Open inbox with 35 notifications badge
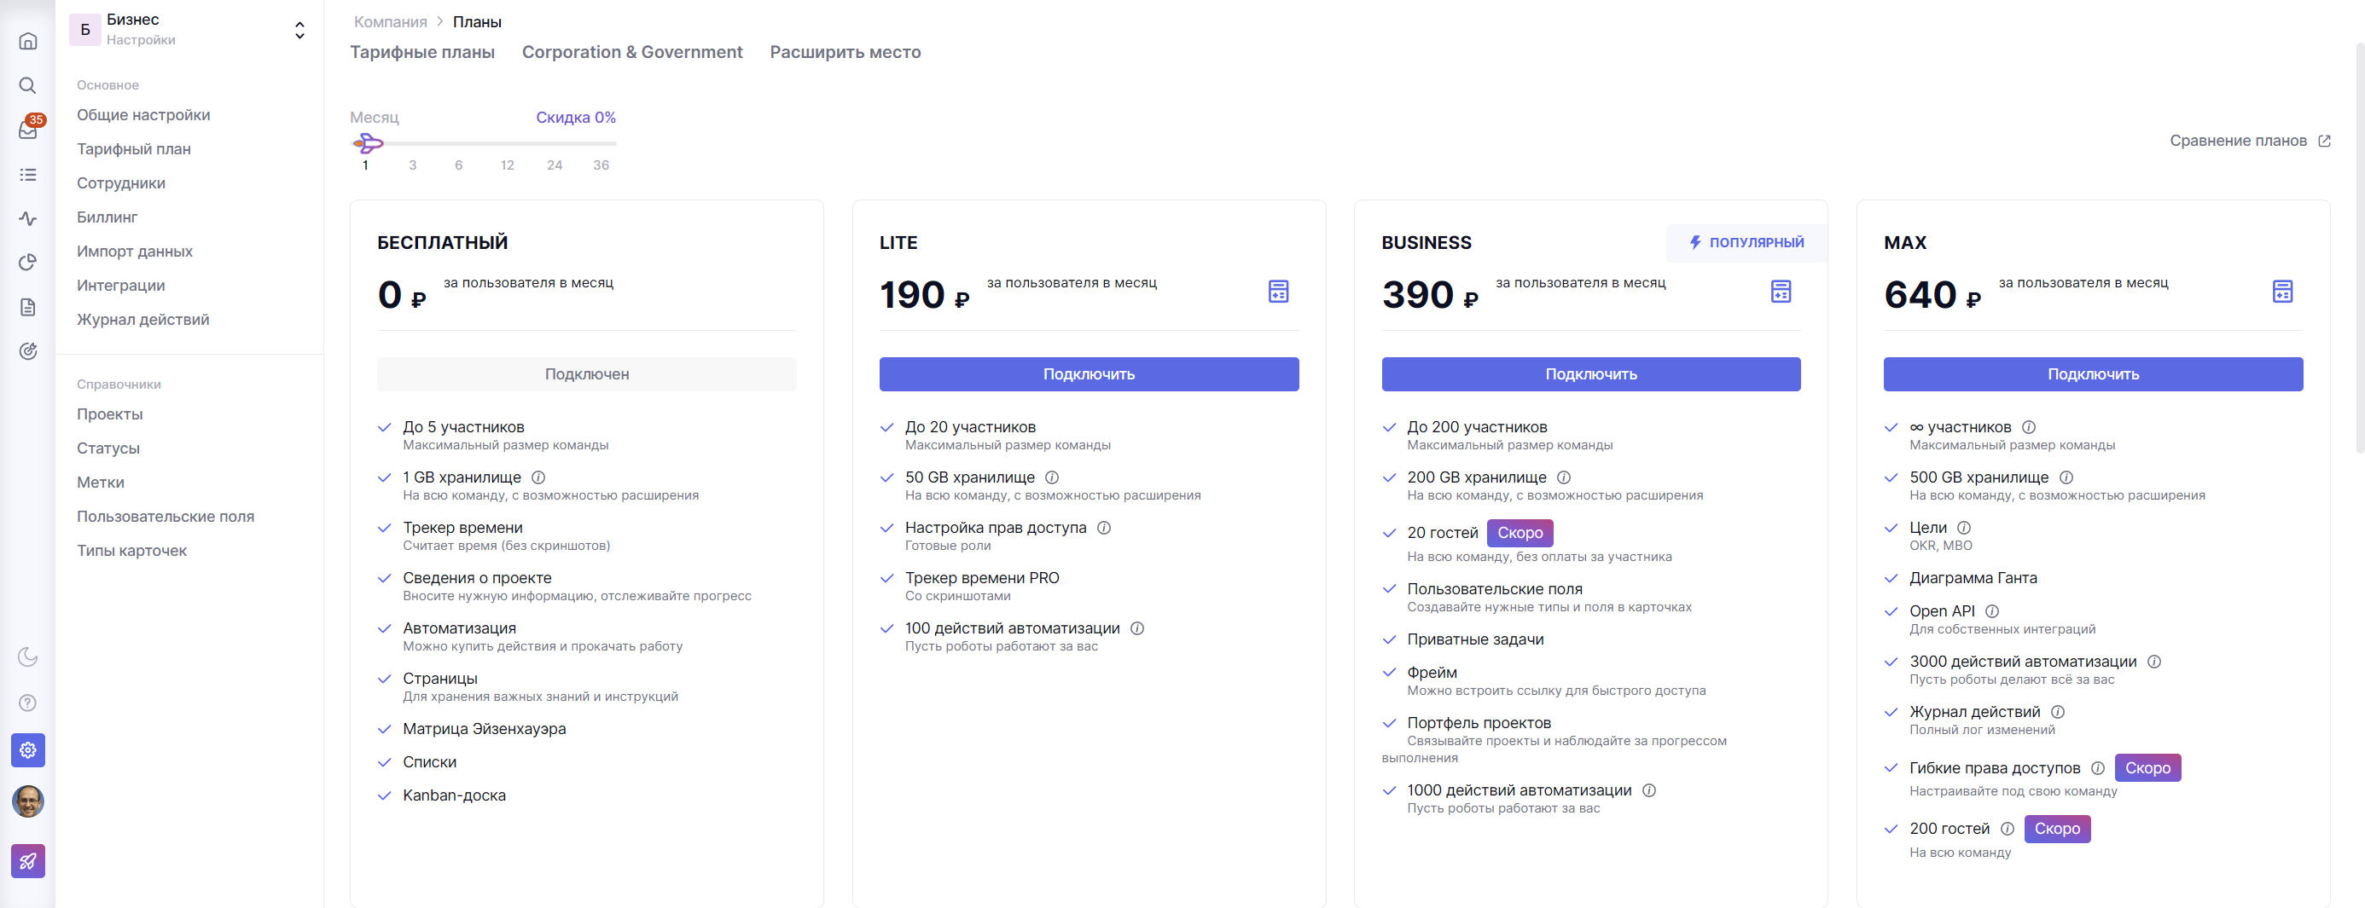This screenshot has height=908, width=2365. pyautogui.click(x=28, y=130)
